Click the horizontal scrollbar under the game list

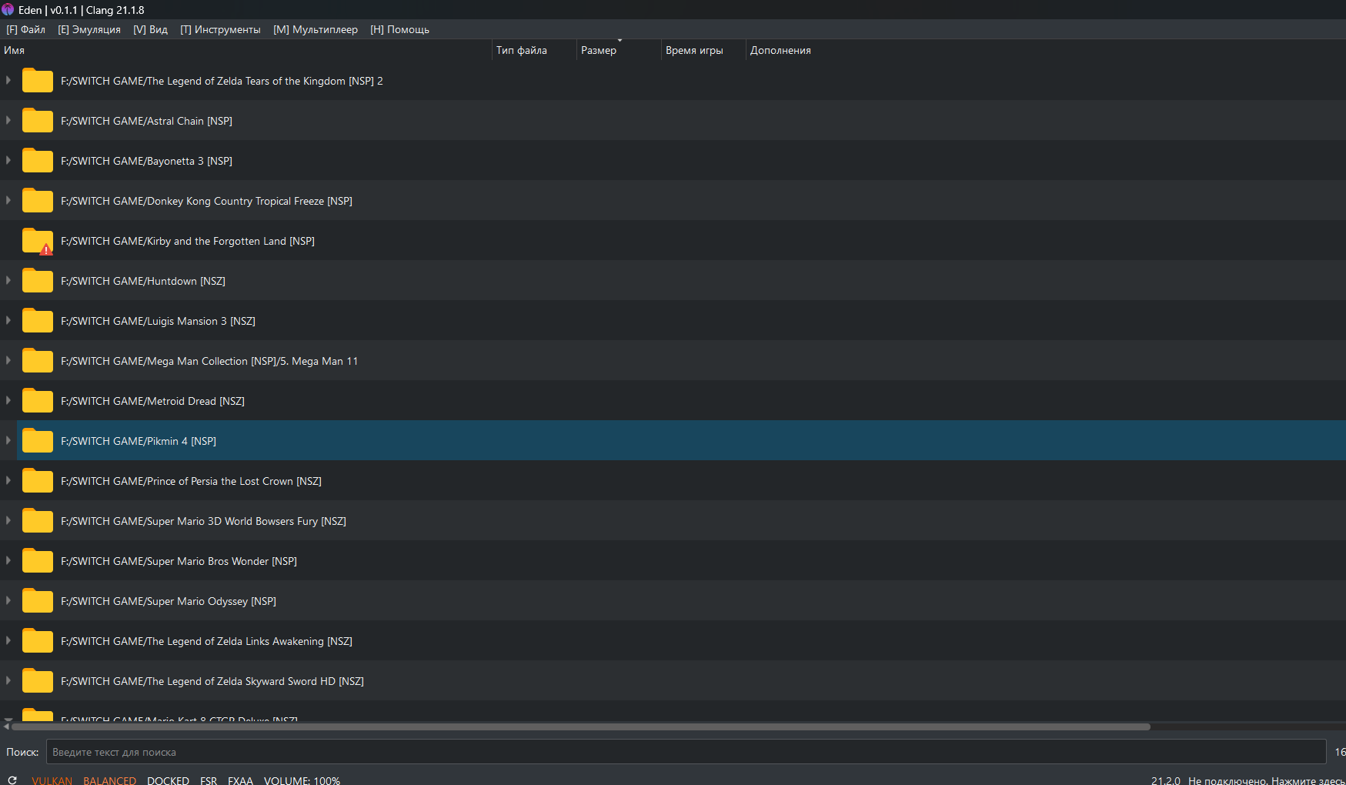[x=581, y=727]
